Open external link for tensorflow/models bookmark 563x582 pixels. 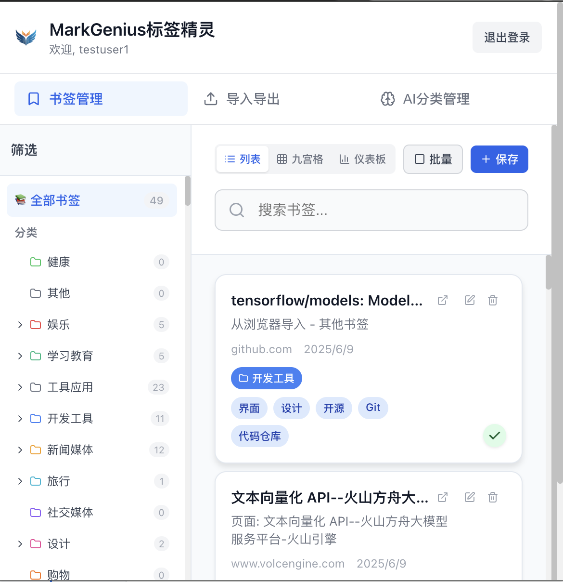pyautogui.click(x=443, y=301)
